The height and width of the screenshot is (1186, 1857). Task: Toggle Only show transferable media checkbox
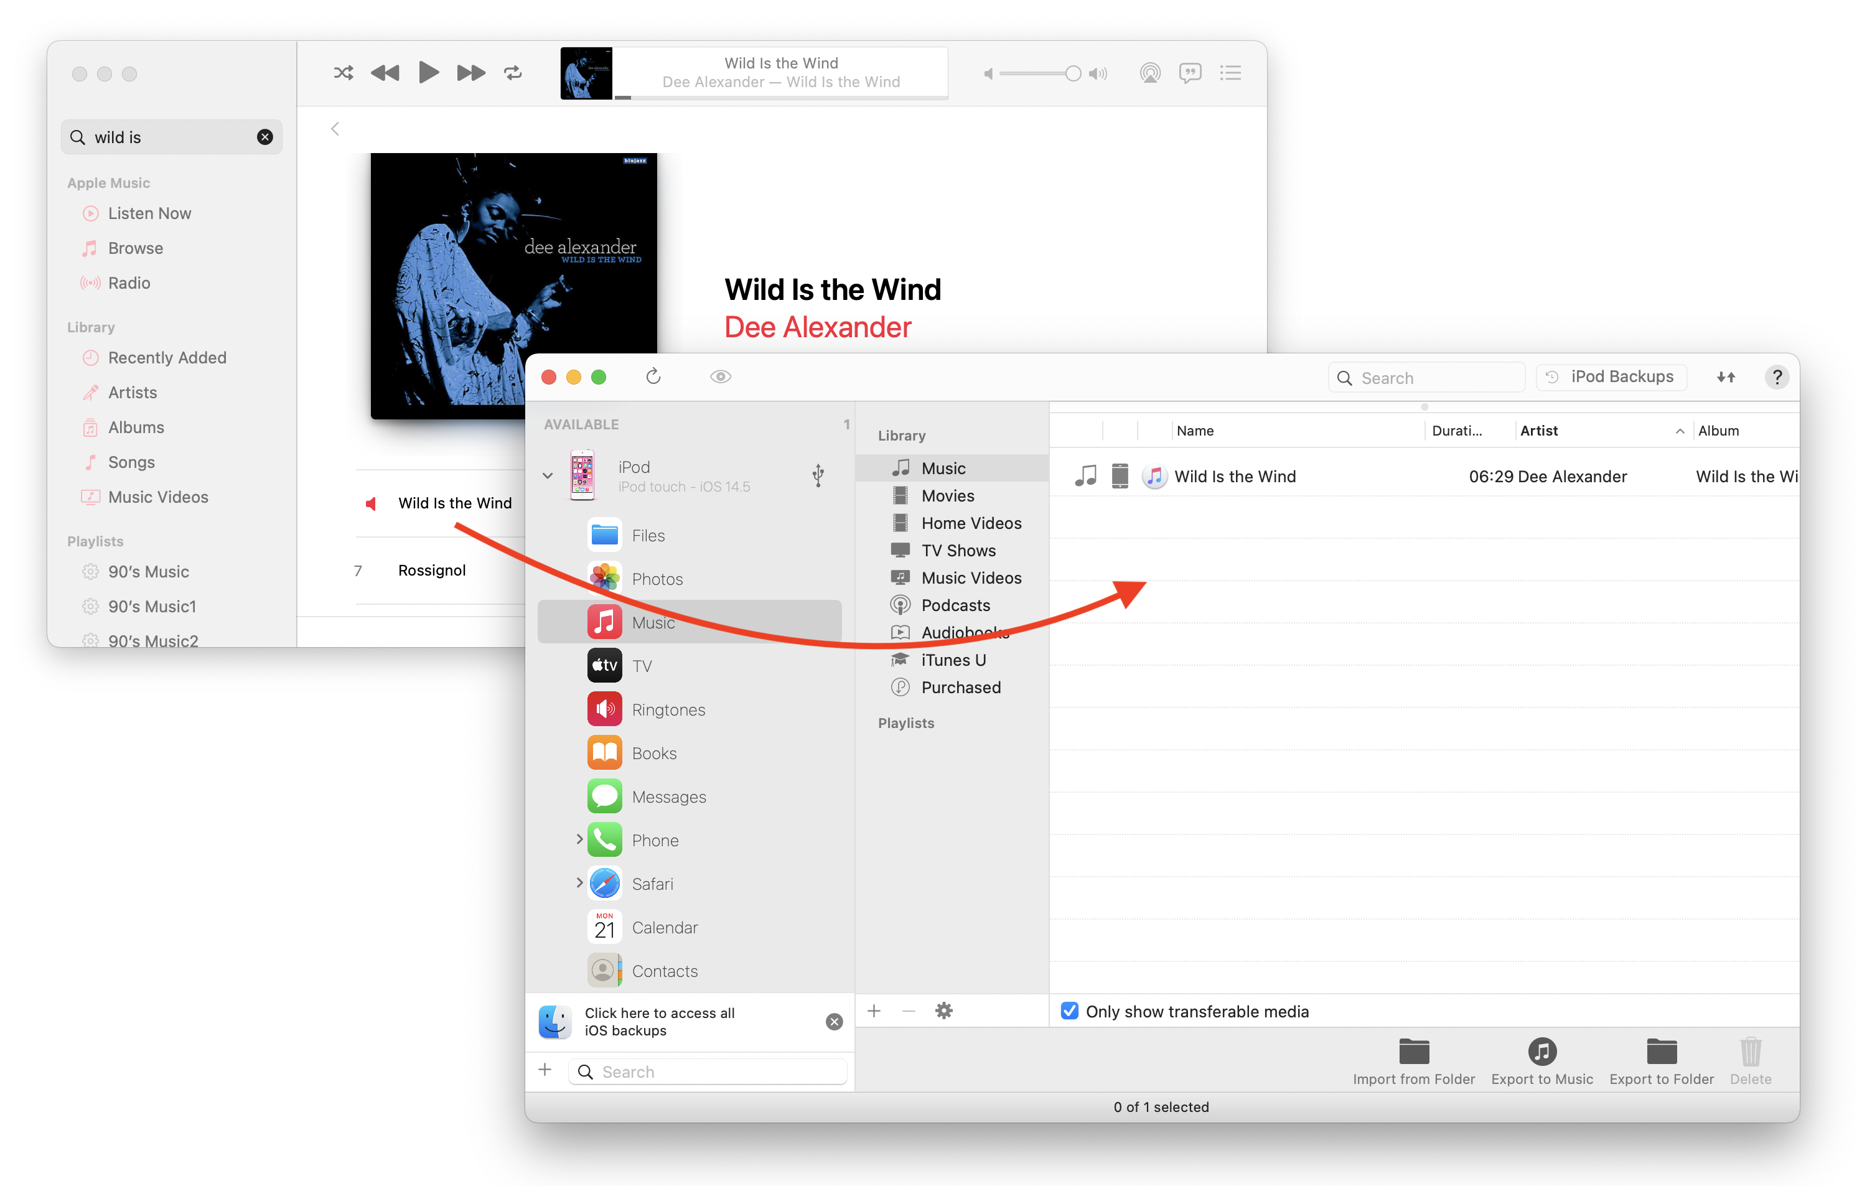(1069, 1011)
